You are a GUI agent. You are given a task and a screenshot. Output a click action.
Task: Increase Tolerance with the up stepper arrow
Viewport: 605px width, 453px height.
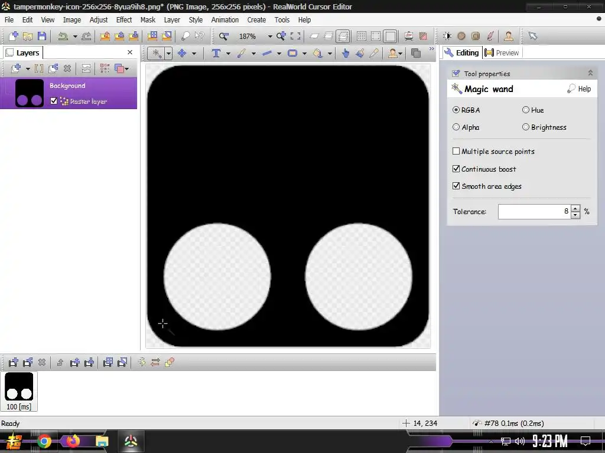(575, 208)
